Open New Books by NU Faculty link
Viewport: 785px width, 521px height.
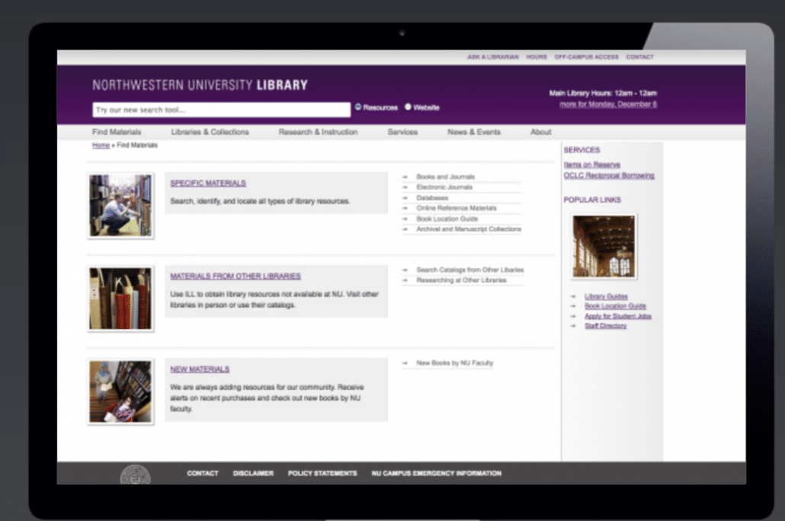click(x=454, y=363)
